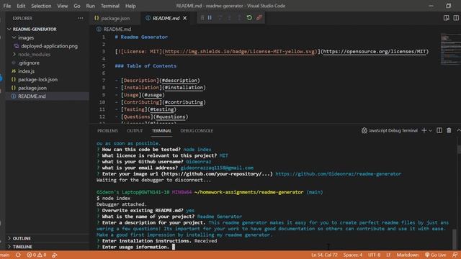Pause the debugger in the debug toolbar
This screenshot has height=259, width=461.
click(210, 18)
